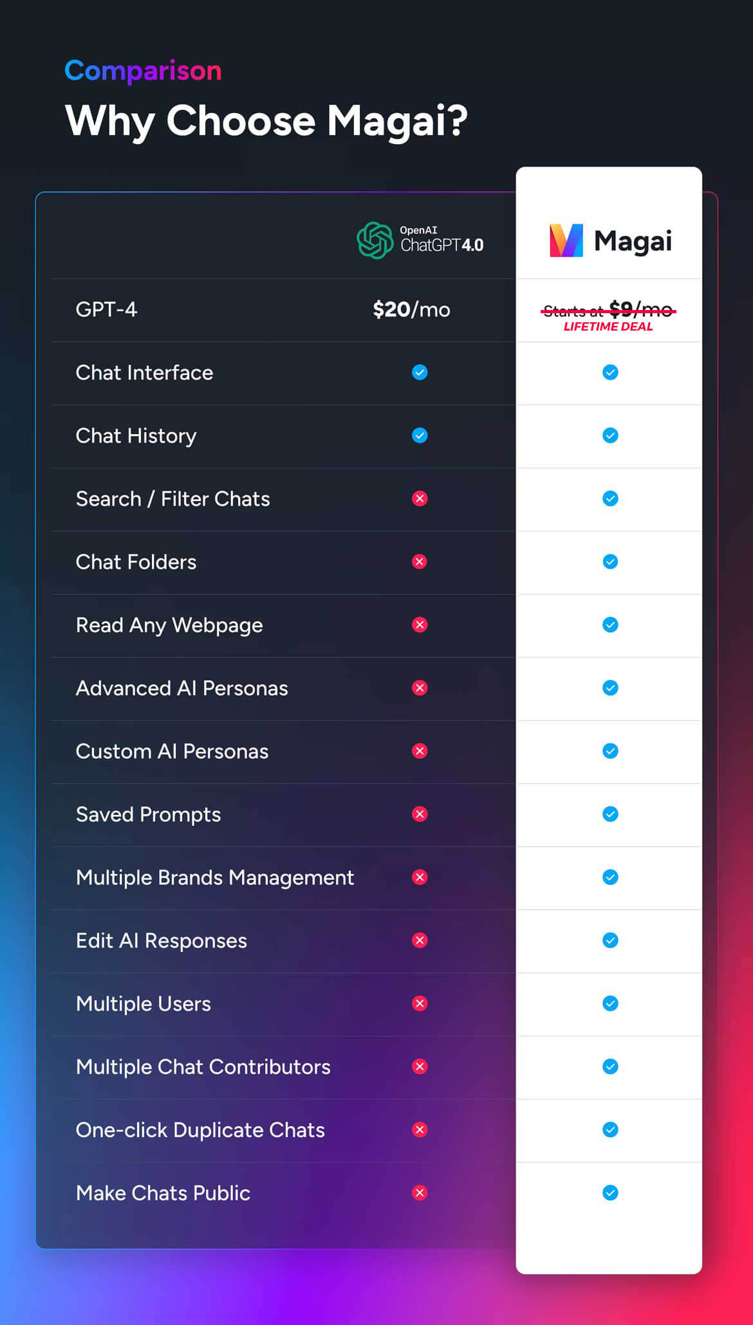
Task: Click the Advanced AI Personas row label
Action: coord(181,688)
